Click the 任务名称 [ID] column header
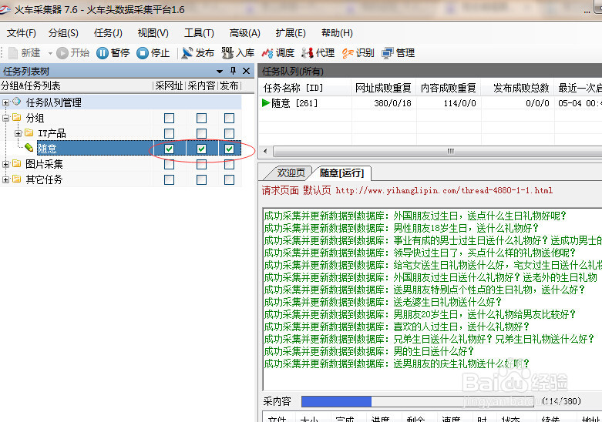The height and width of the screenshot is (422, 602). [x=304, y=88]
